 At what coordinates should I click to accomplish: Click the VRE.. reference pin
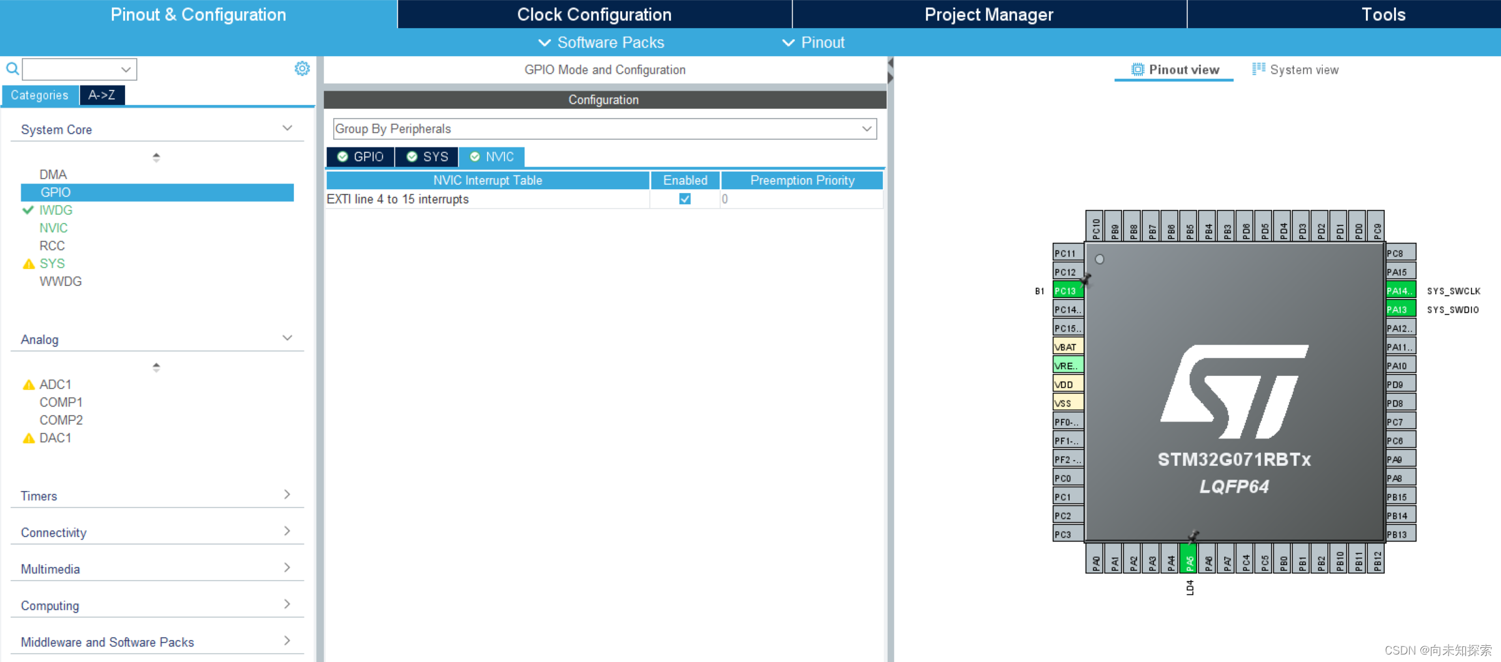(1068, 365)
